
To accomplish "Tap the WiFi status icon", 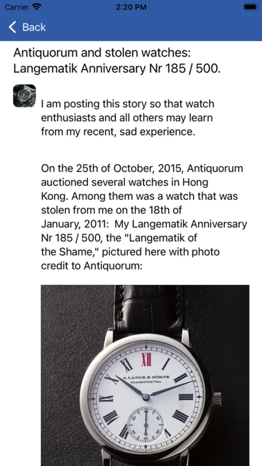I will coord(37,7).
